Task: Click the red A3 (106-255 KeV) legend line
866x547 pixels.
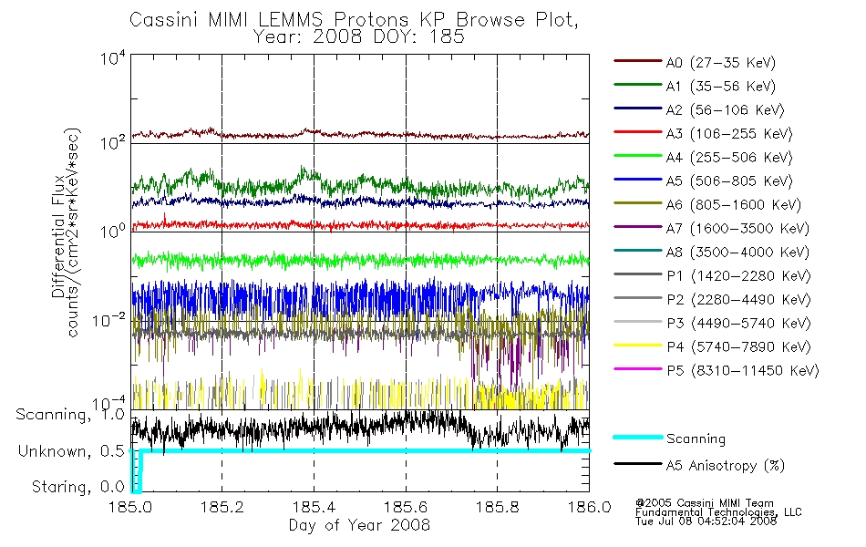Action: 638,132
